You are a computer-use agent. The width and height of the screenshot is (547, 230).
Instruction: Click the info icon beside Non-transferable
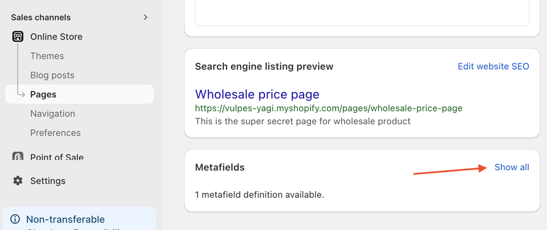pyautogui.click(x=15, y=220)
